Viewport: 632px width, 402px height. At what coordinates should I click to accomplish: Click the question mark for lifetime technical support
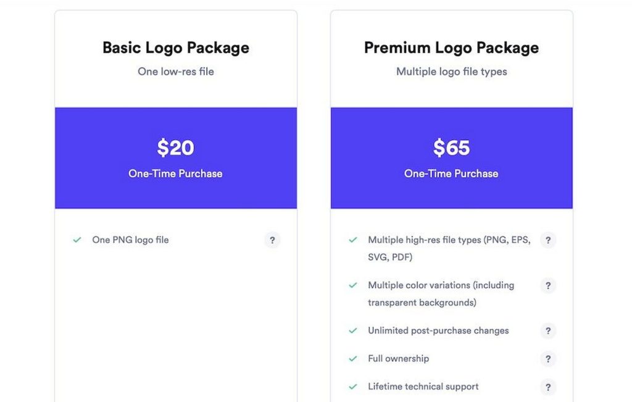548,387
